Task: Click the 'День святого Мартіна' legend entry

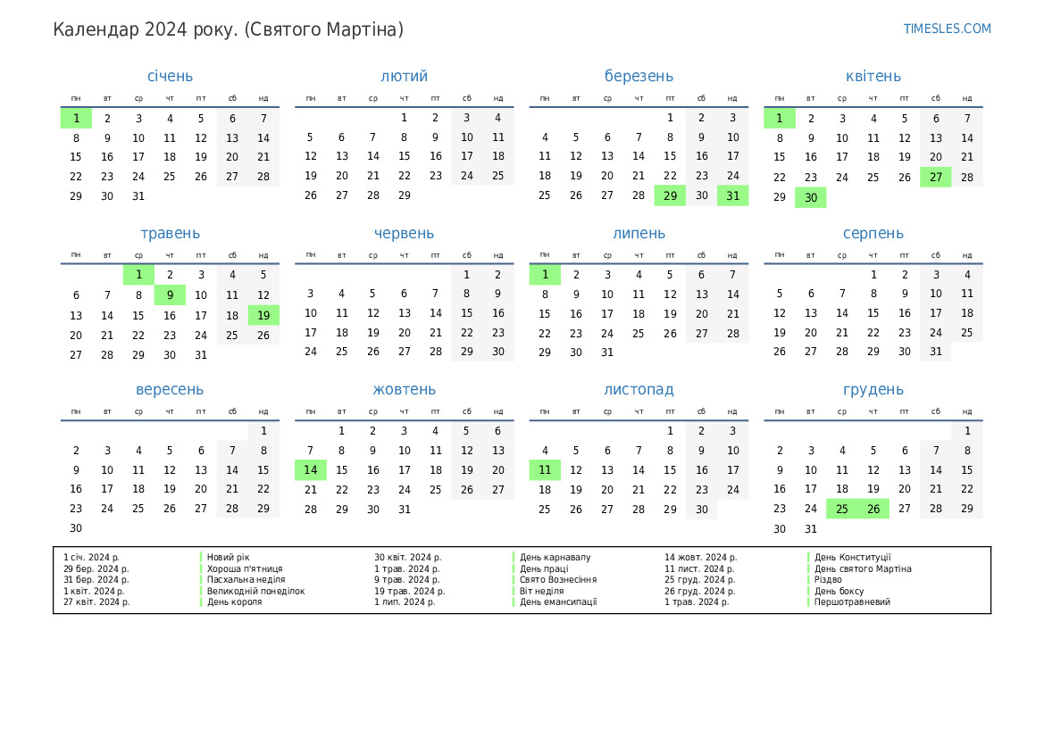Action: pos(863,568)
